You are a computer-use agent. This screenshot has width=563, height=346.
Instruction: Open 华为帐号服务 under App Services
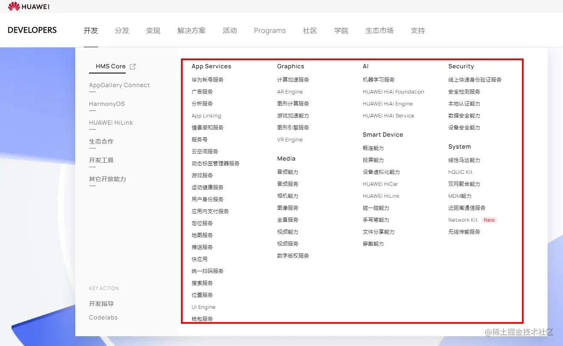[207, 80]
